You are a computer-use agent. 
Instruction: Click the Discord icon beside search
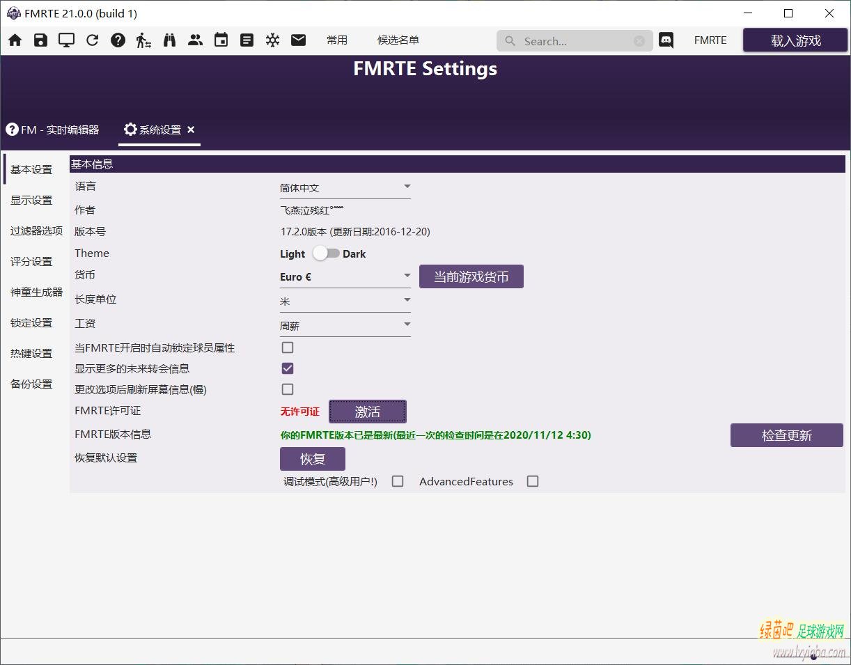pyautogui.click(x=666, y=40)
